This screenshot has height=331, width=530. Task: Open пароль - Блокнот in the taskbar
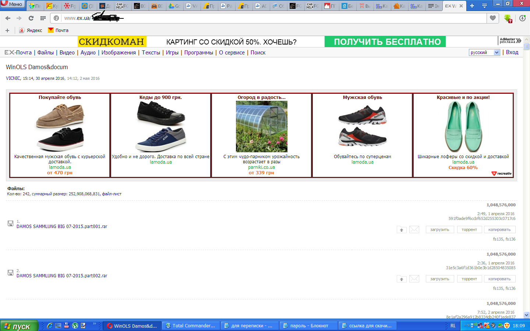(308, 326)
